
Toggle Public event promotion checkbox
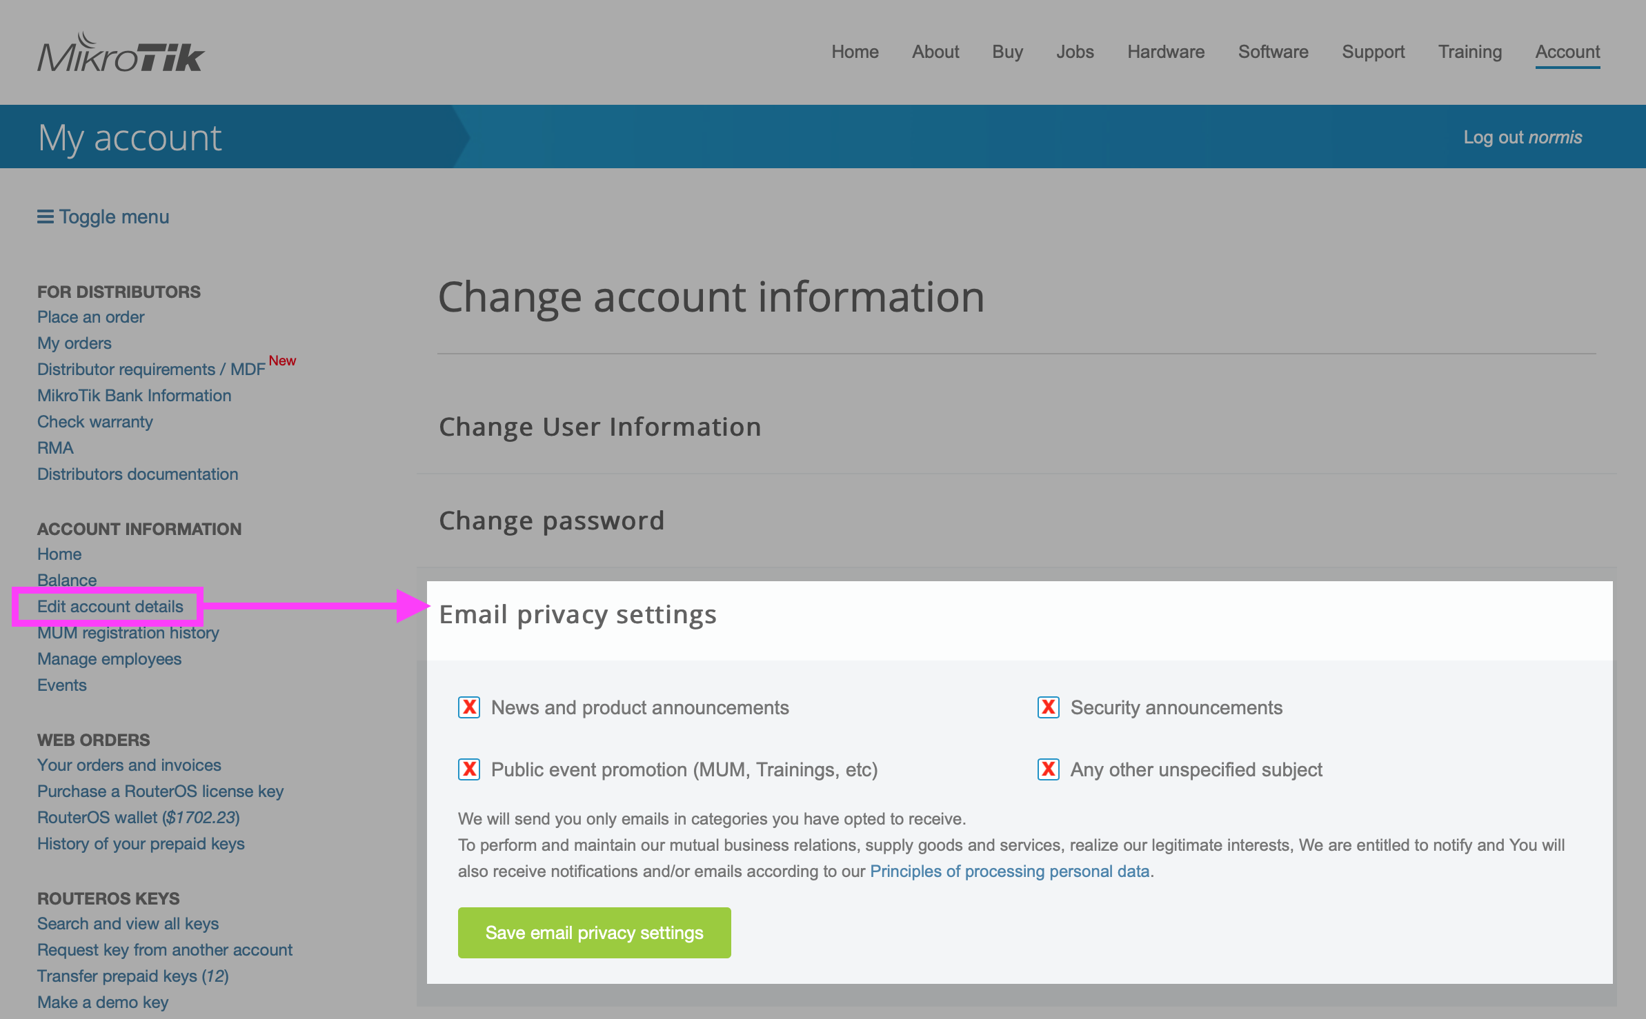pyautogui.click(x=469, y=769)
